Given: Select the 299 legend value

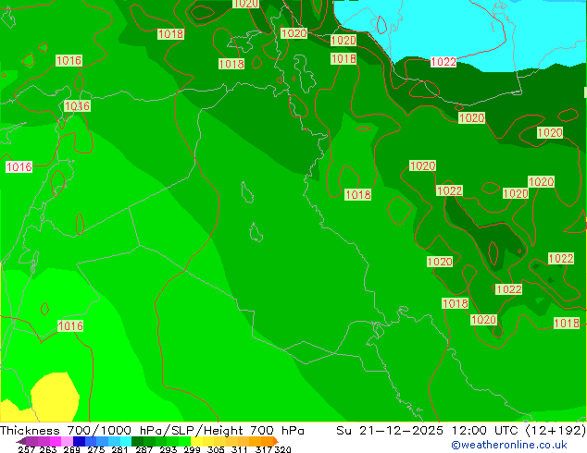Looking at the screenshot, I should pyautogui.click(x=192, y=449).
